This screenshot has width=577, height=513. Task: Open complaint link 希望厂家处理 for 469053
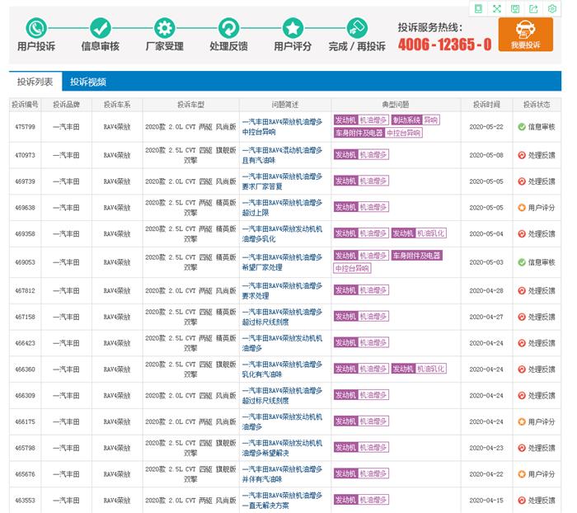point(282,261)
